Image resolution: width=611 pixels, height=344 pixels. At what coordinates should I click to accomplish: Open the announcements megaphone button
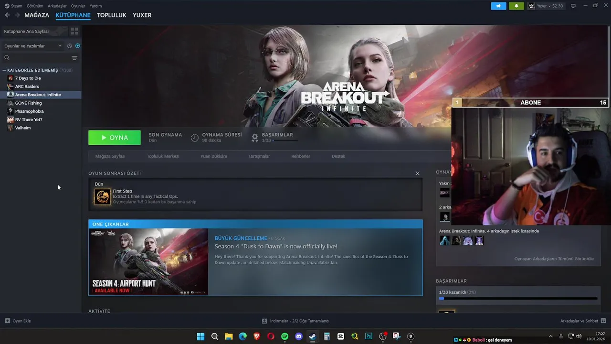coord(498,6)
